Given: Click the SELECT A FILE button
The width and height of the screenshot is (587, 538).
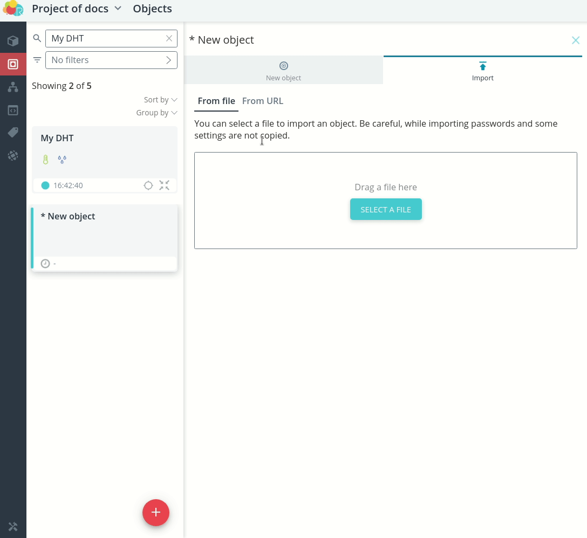Looking at the screenshot, I should 386,210.
